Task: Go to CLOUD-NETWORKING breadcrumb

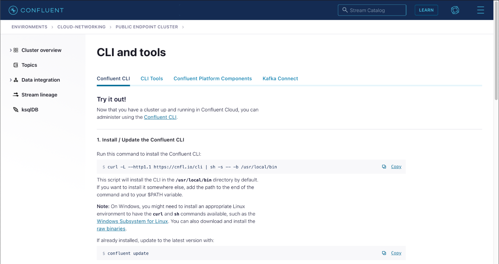Action: (x=81, y=27)
